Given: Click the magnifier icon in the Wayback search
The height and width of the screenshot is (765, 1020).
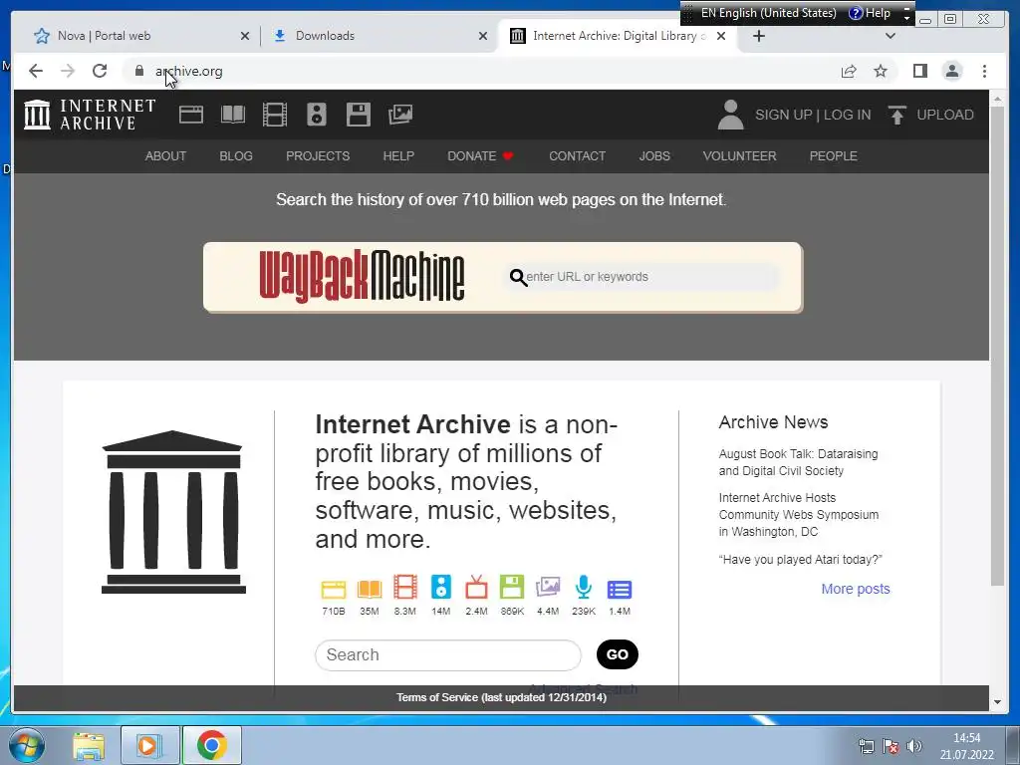Looking at the screenshot, I should click(x=518, y=278).
